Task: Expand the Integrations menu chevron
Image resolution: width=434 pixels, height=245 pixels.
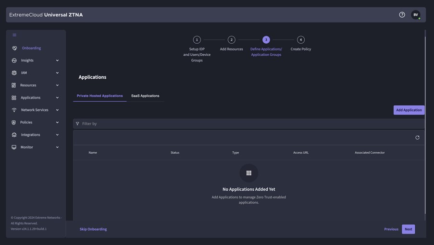Action: tap(57, 135)
